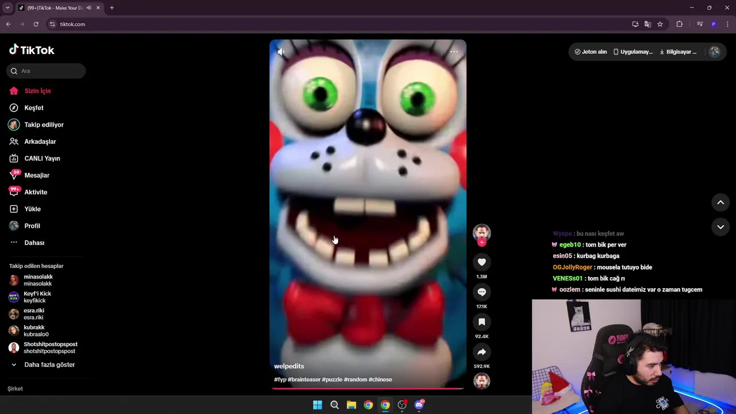736x414 pixels.
Task: Open the Arkadaşlar page
Action: click(40, 141)
